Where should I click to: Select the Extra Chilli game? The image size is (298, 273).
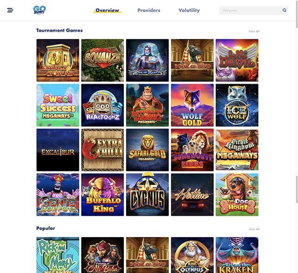tap(103, 150)
